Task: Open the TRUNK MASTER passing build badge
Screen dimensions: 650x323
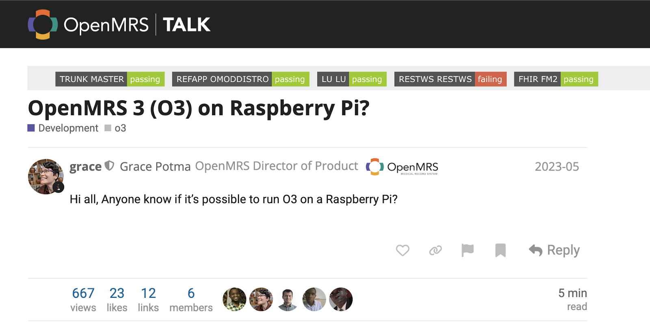Action: point(110,79)
